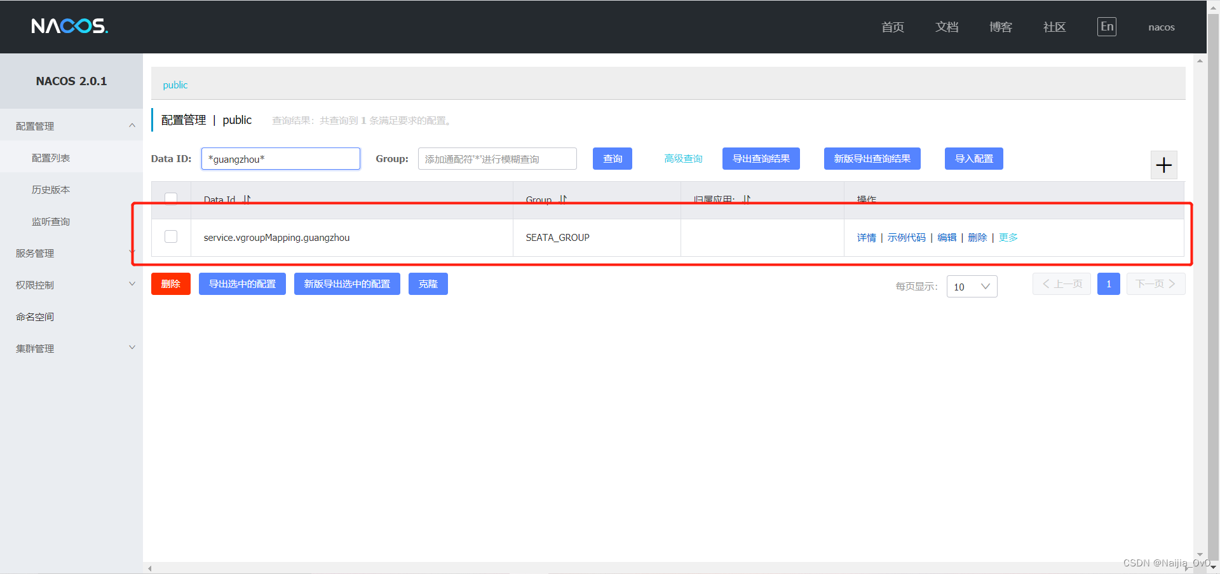The image size is (1220, 574).
Task: Open the 更多 actions dropdown
Action: 1008,237
